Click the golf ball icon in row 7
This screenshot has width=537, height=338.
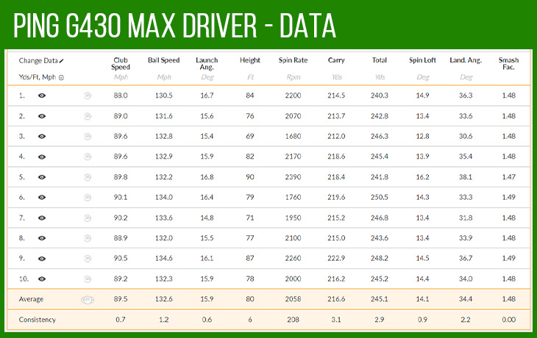[x=88, y=218]
